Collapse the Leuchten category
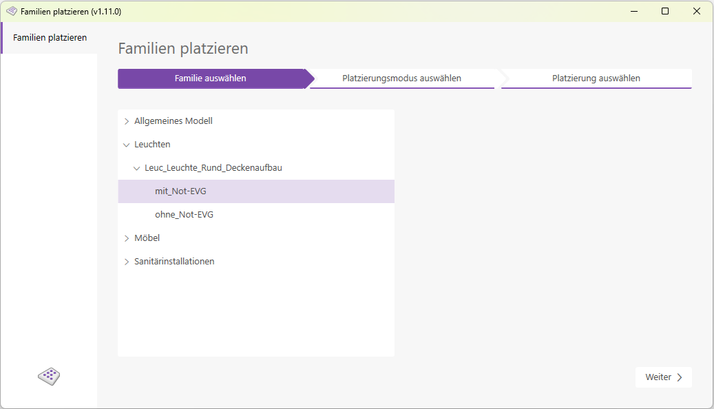Image resolution: width=714 pixels, height=409 pixels. click(x=127, y=144)
